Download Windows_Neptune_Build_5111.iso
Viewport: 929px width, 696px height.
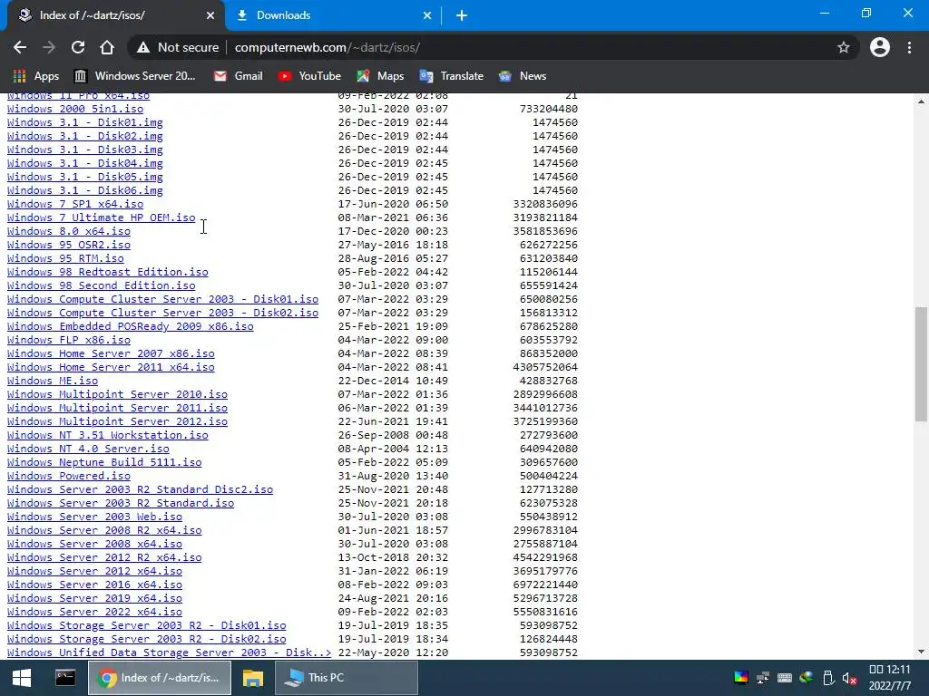click(104, 463)
